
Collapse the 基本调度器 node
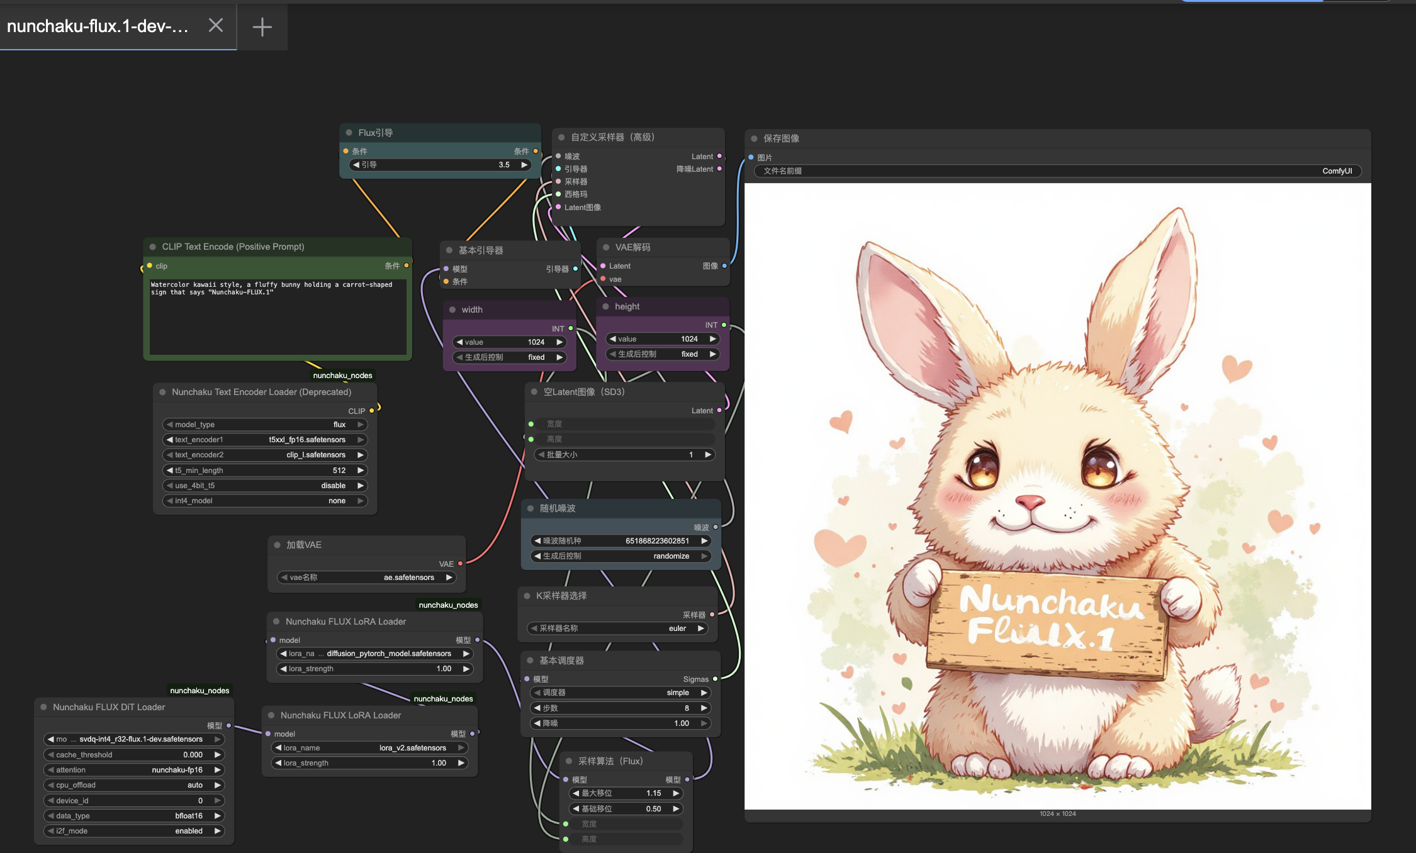(x=530, y=661)
